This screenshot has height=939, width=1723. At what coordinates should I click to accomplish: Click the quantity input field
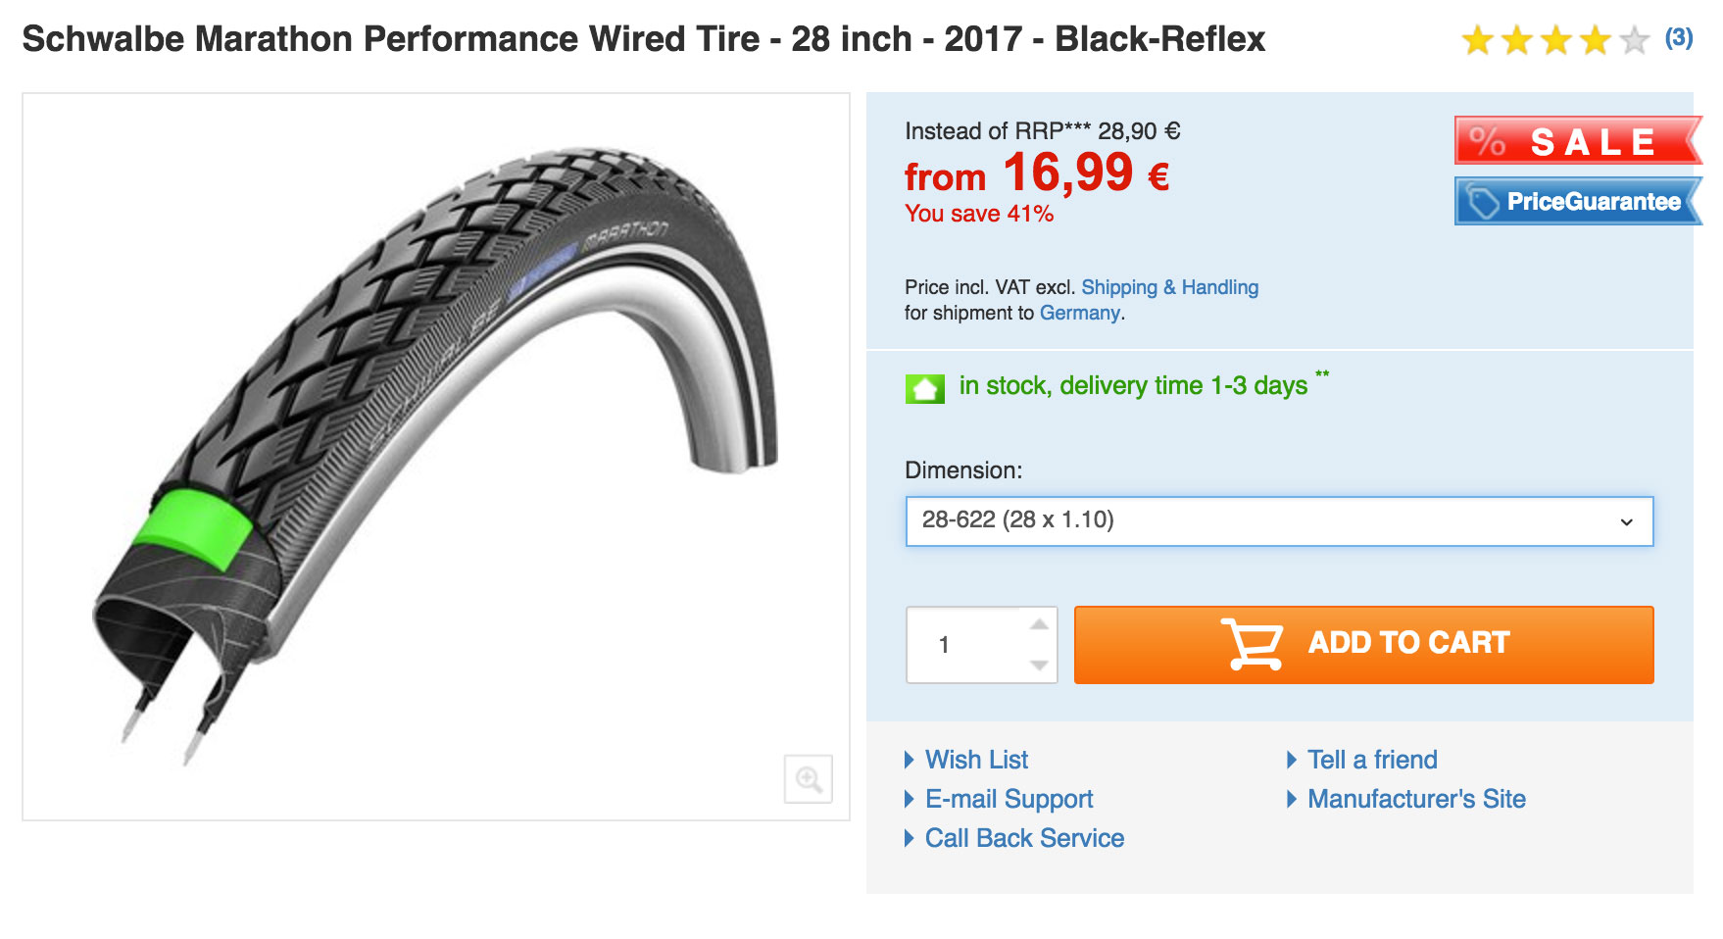point(965,645)
